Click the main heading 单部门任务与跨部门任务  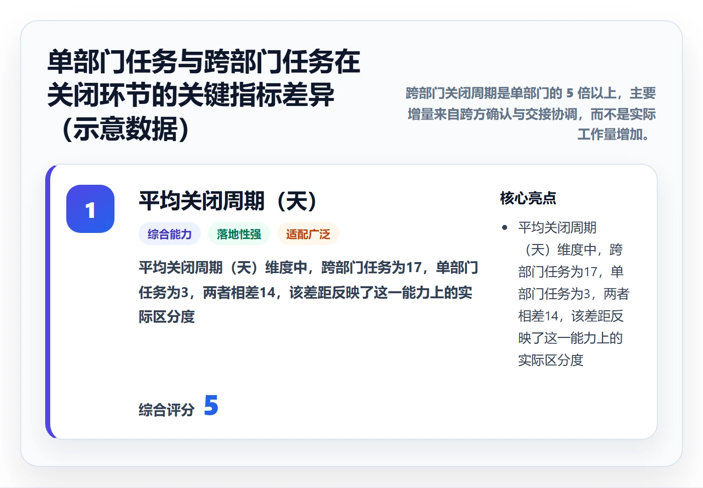tap(204, 95)
